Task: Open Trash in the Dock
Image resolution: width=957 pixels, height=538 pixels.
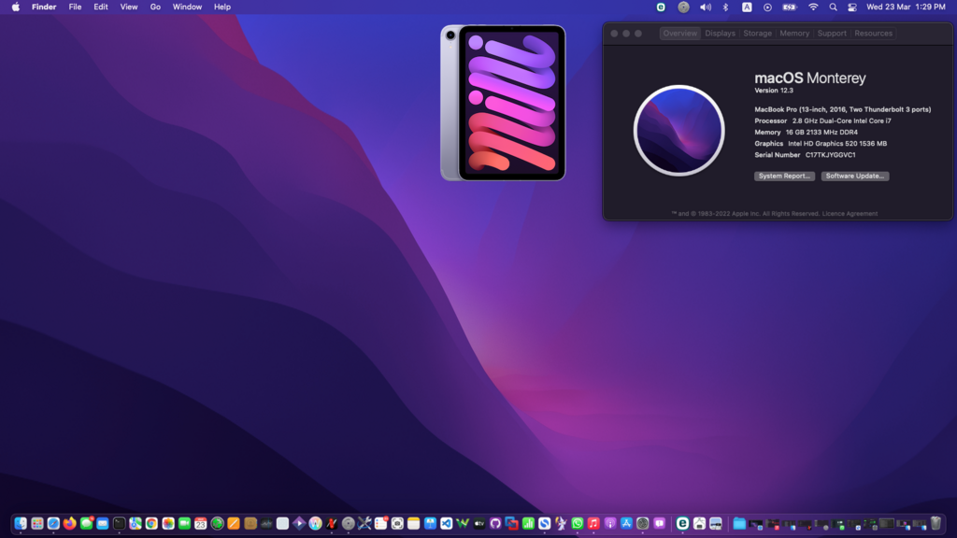Action: tap(936, 523)
